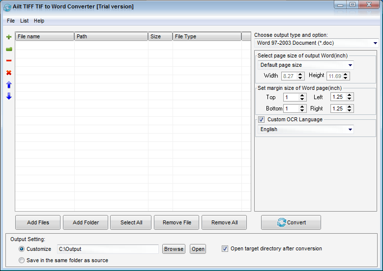Expand the Default page size dropdown

[350, 65]
